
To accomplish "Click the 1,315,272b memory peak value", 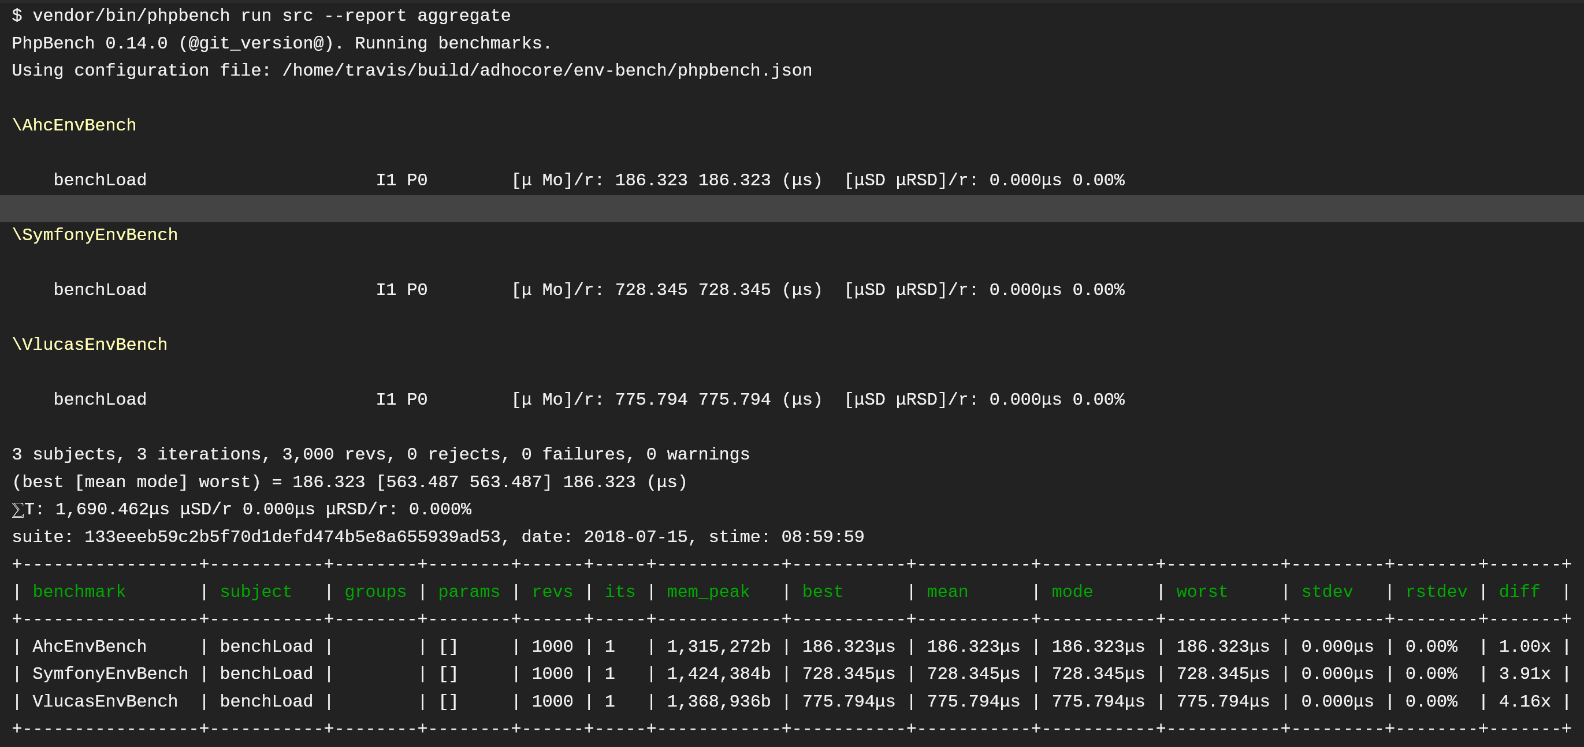I will [718, 647].
